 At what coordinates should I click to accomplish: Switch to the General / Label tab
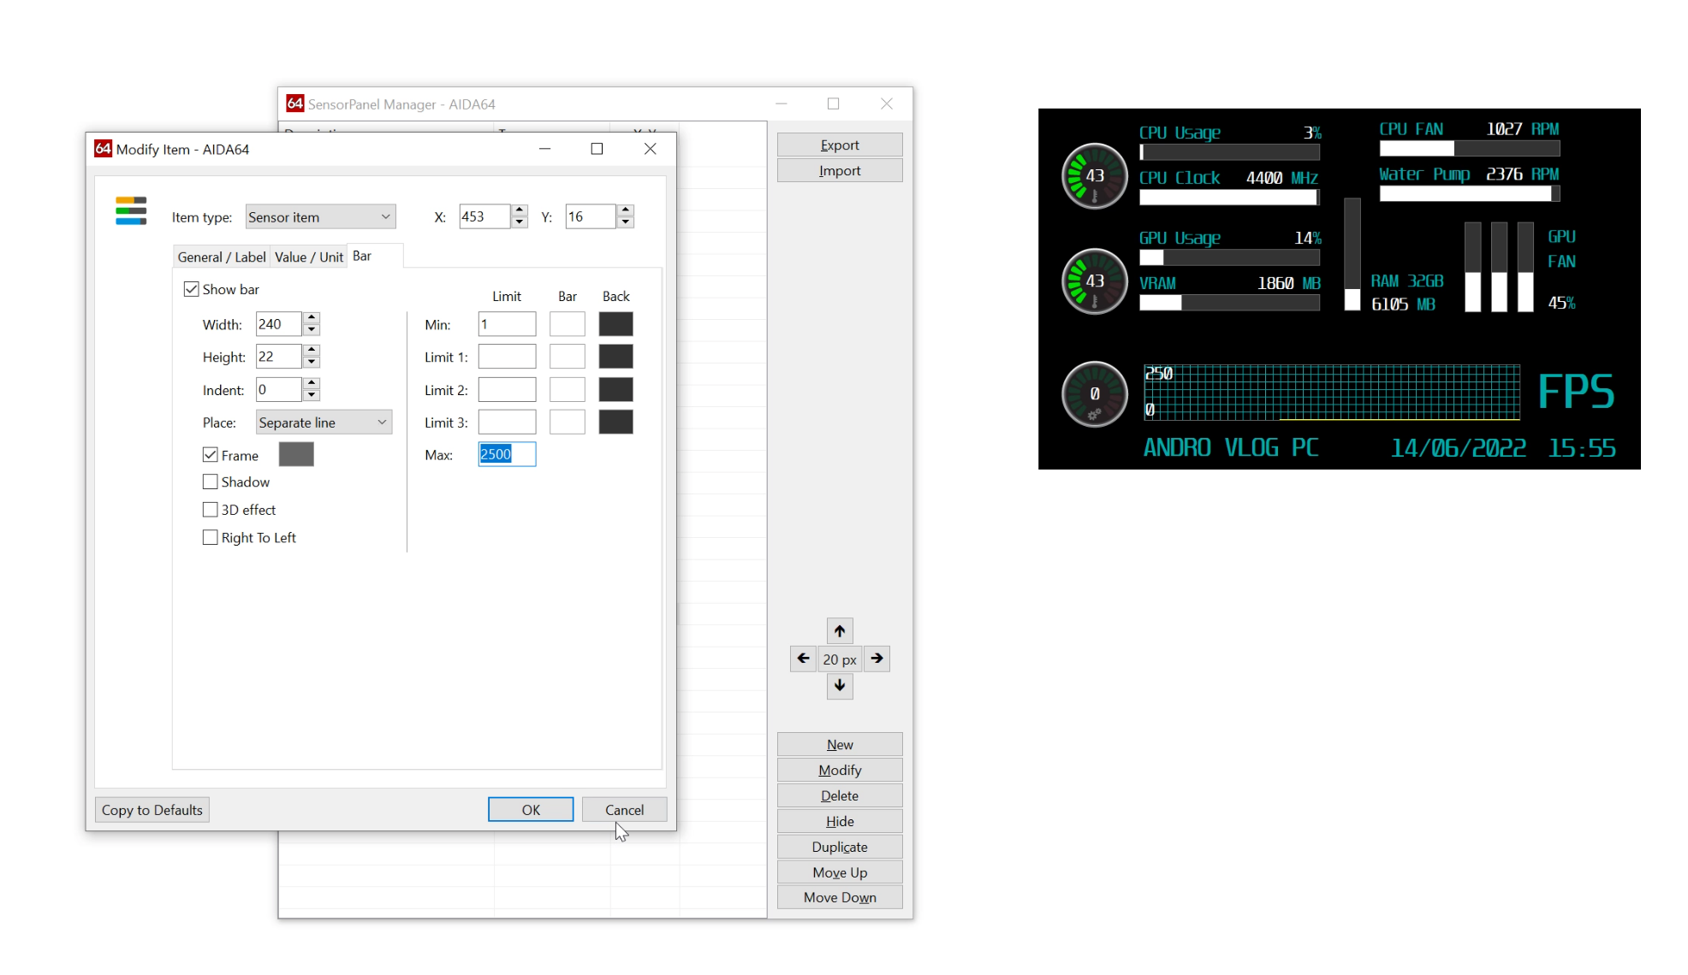(222, 257)
